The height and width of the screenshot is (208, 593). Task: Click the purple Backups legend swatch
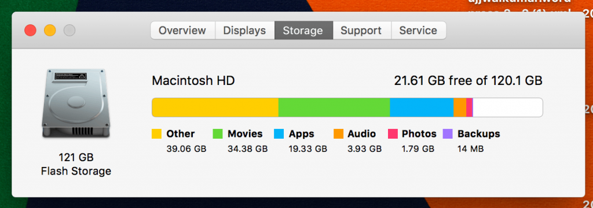coord(448,133)
